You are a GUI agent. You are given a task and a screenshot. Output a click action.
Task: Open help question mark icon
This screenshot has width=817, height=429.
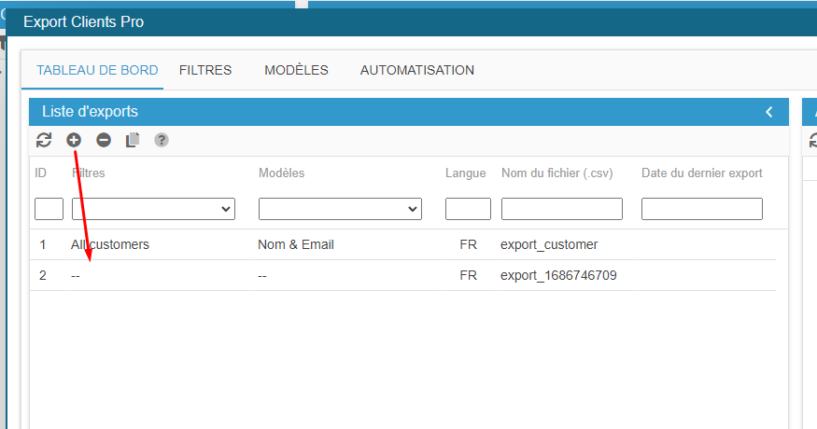click(162, 140)
